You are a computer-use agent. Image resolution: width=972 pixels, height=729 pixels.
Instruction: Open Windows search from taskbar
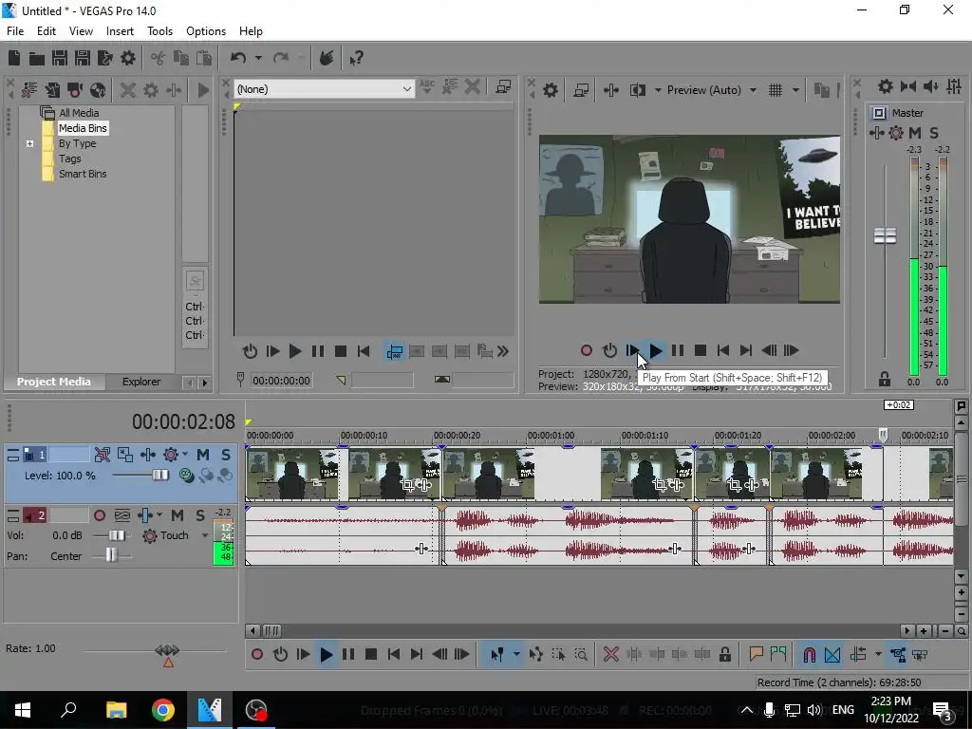(x=68, y=710)
